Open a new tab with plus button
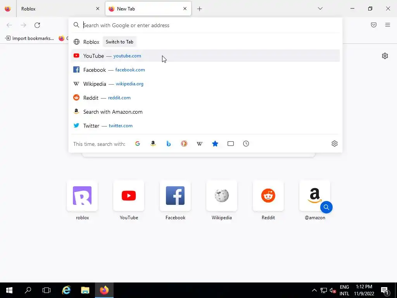Image resolution: width=397 pixels, height=298 pixels. (x=200, y=9)
